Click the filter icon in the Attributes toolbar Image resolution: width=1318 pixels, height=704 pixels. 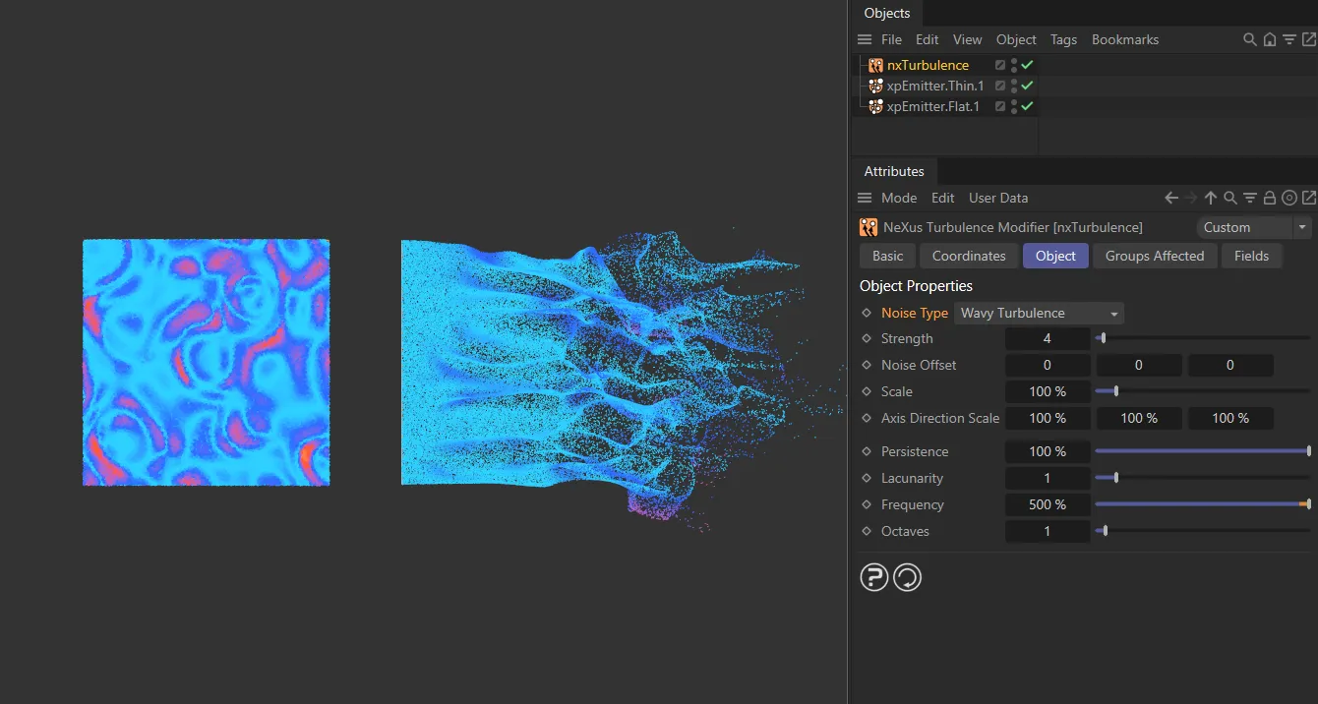coord(1250,198)
